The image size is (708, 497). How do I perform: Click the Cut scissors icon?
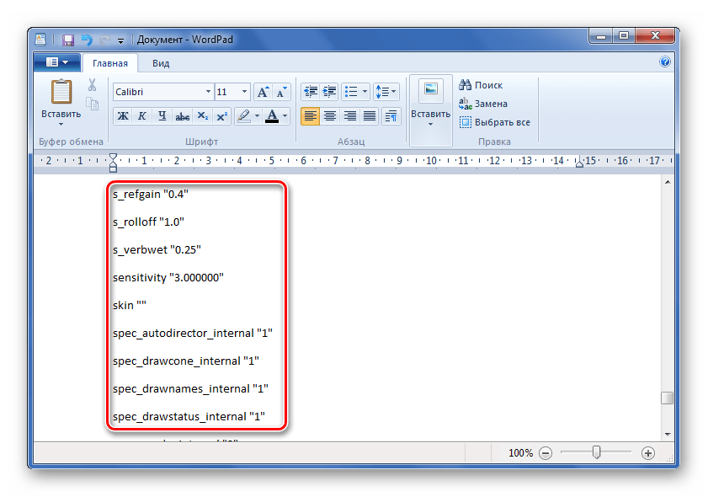coord(92,85)
